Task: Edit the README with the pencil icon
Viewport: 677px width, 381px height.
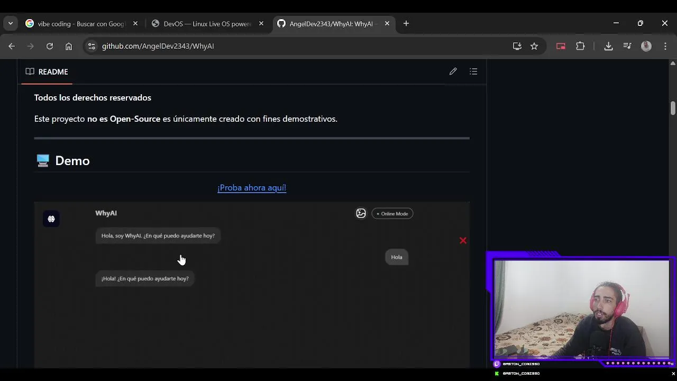Action: [453, 71]
